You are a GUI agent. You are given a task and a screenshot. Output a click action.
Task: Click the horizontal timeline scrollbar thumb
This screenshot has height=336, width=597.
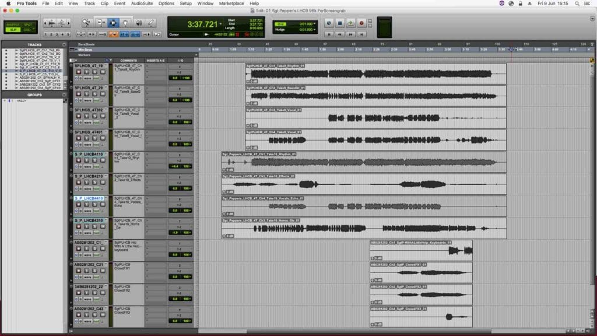coord(369,331)
